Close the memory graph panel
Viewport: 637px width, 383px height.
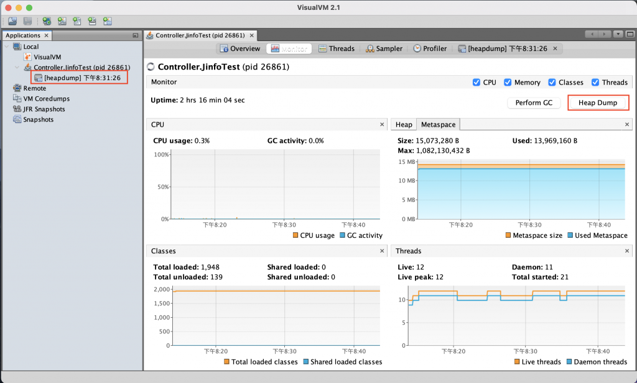[x=627, y=124]
